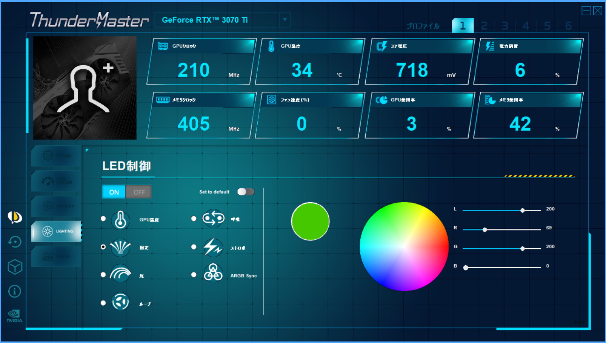Image resolution: width=606 pixels, height=343 pixels.
Task: Switch to profile 6 tab
Action: (568, 26)
